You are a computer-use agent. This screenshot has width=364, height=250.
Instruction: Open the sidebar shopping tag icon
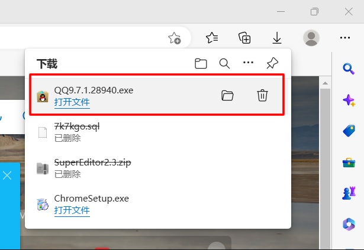coord(349,131)
